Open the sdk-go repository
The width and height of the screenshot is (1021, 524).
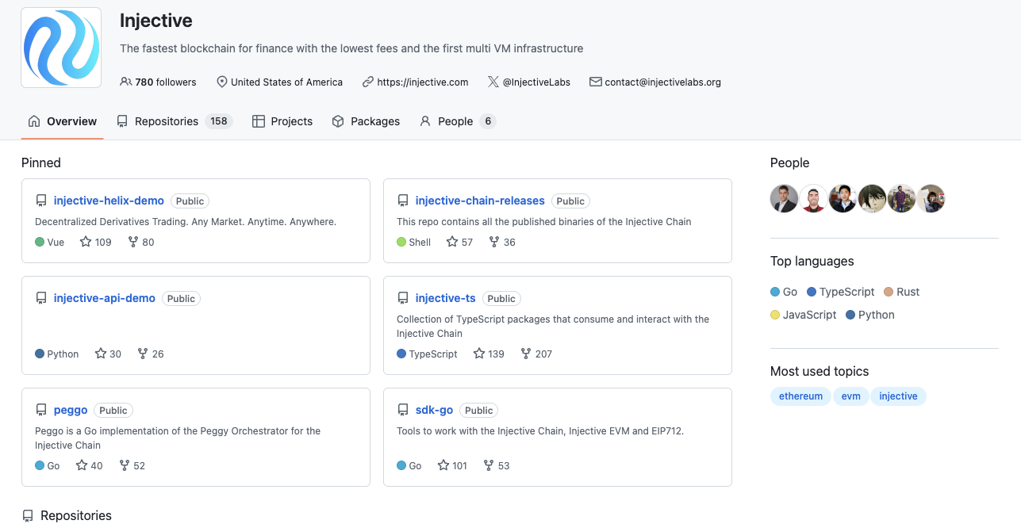pos(435,410)
